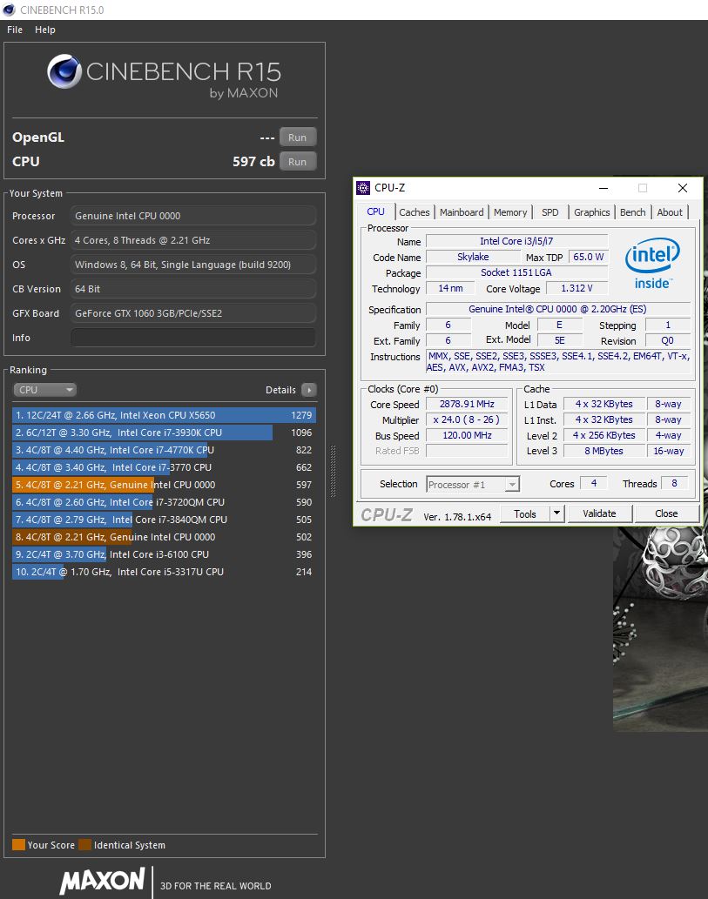Click the CPU-Z title bar chip icon
The height and width of the screenshot is (899, 708).
[x=363, y=187]
